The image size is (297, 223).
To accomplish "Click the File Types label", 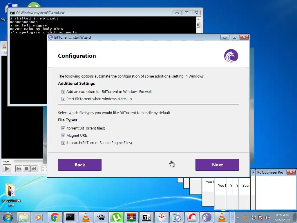I will (67, 120).
